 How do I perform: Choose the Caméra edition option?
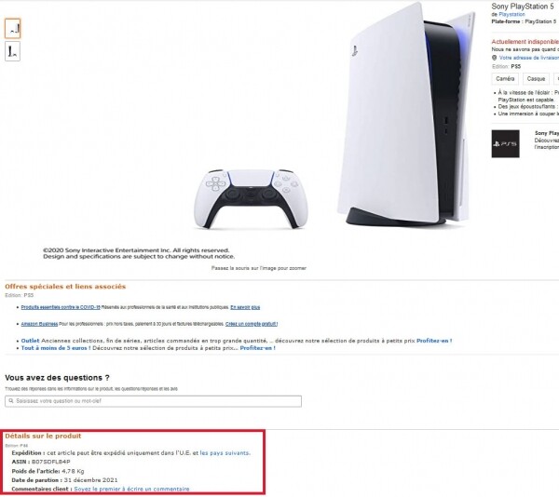coord(505,79)
